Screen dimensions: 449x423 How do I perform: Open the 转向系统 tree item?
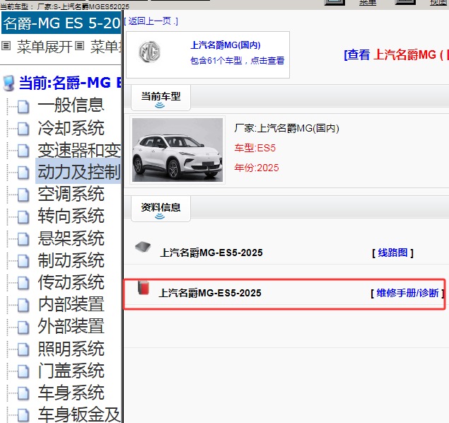(x=71, y=216)
